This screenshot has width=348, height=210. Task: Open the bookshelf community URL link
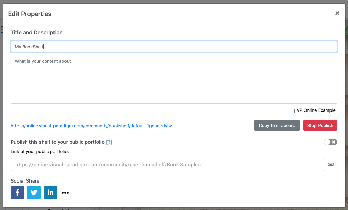(x=91, y=126)
